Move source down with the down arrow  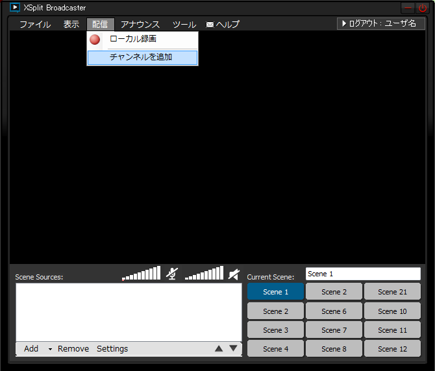233,348
